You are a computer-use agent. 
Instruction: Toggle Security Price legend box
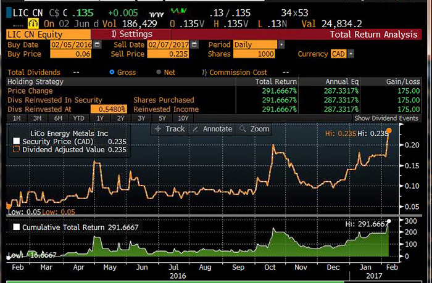coord(17,141)
